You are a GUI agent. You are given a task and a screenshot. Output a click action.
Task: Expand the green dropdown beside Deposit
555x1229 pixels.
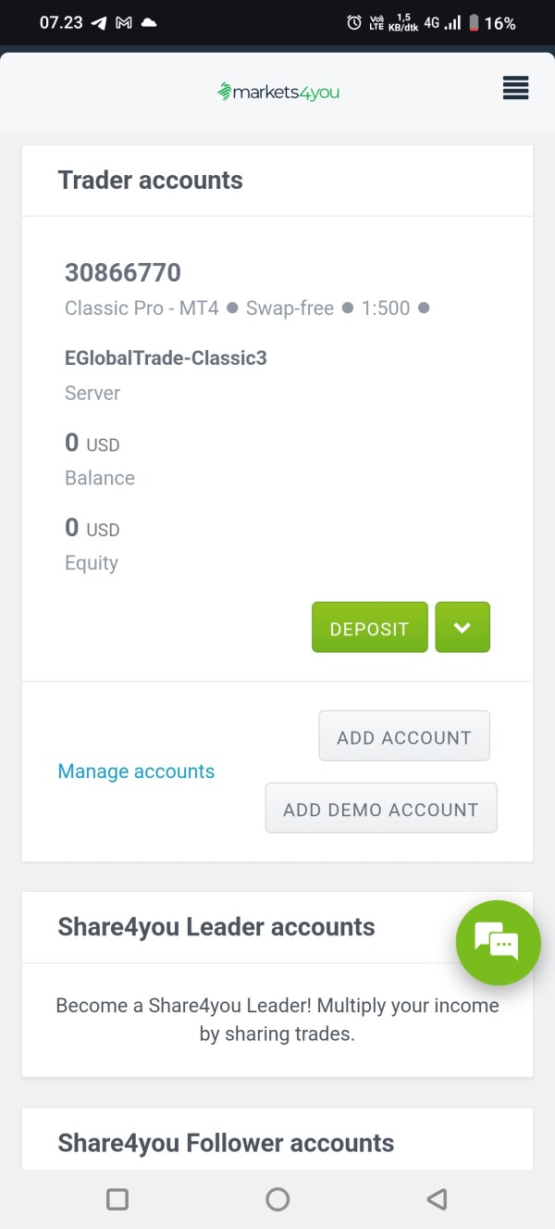click(462, 628)
